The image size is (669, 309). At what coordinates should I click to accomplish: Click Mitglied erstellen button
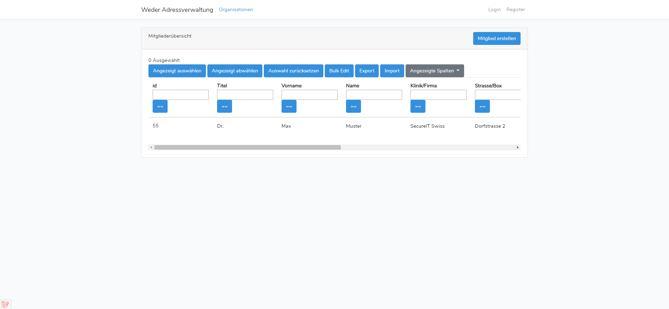point(497,39)
